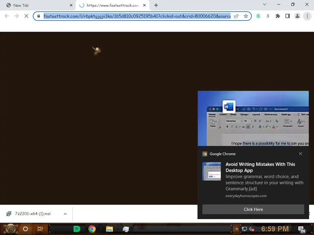Click the "Avoid Writing Mistakes" notification title
Screen dimensions: 314x235
tap(260, 167)
